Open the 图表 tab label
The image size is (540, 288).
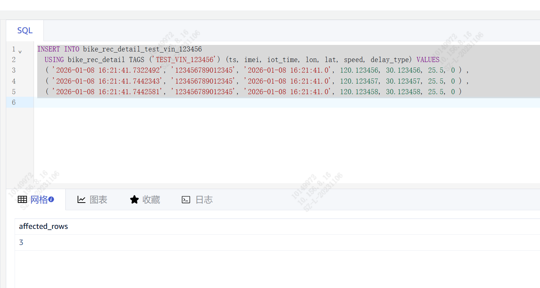pos(98,200)
